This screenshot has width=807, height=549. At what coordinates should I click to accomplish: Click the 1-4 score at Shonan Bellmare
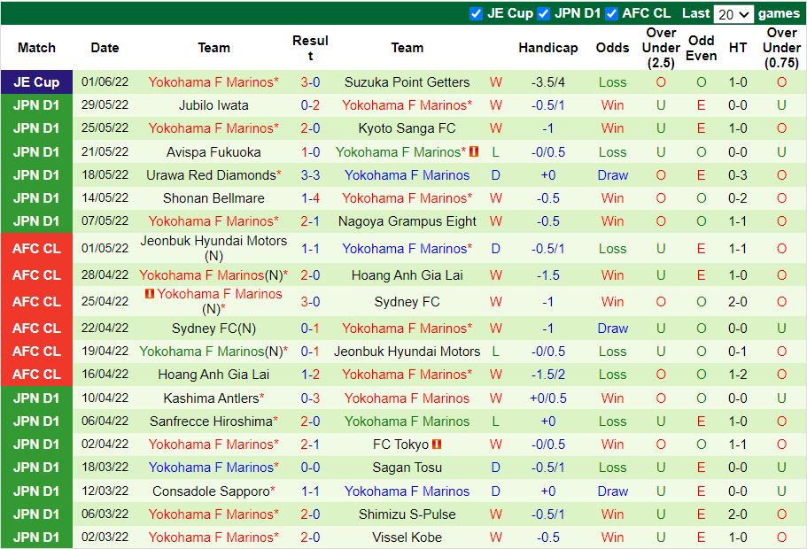[x=310, y=198]
